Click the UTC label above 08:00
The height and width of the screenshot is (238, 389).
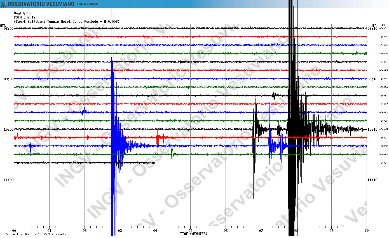3,26
